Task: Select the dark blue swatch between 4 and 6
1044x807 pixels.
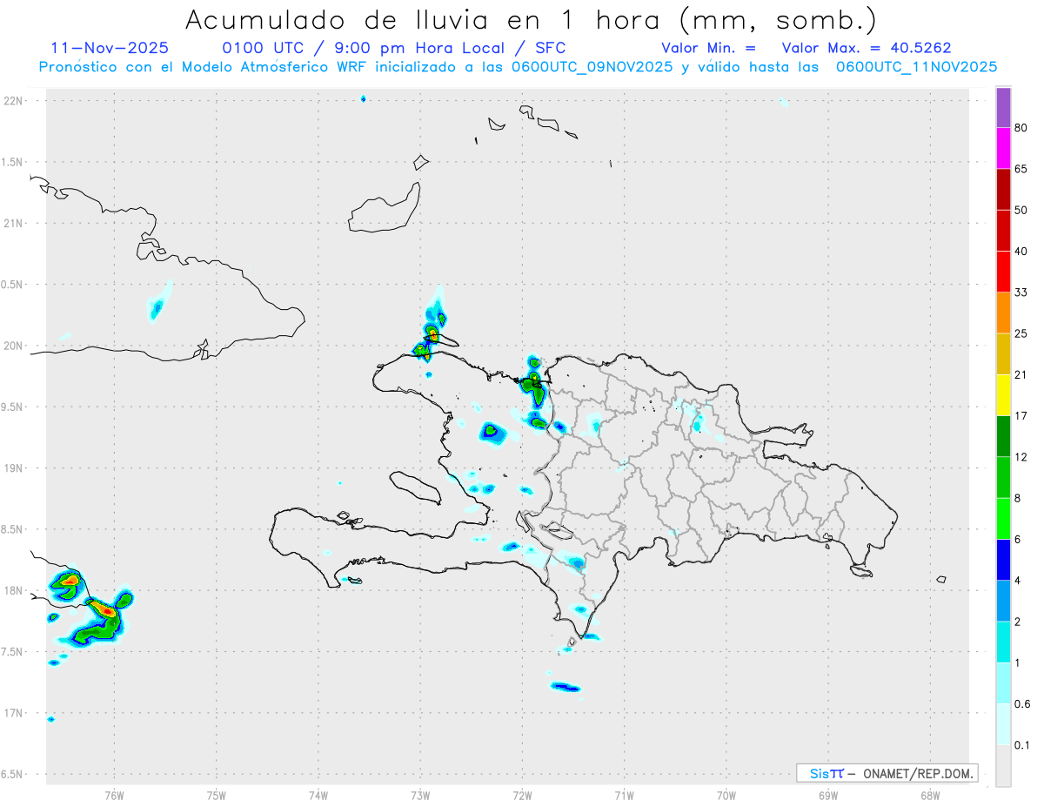Action: pyautogui.click(x=1003, y=560)
